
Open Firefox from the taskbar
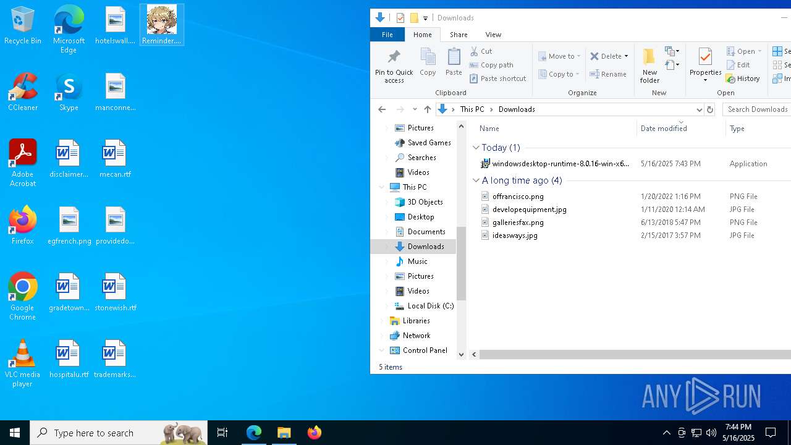coord(315,433)
